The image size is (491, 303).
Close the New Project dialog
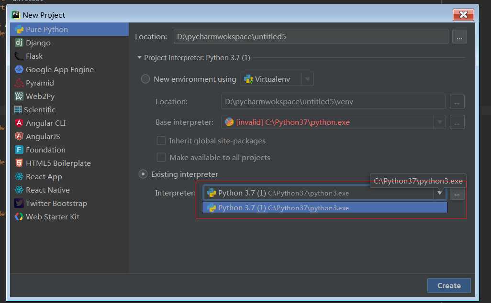(x=463, y=15)
